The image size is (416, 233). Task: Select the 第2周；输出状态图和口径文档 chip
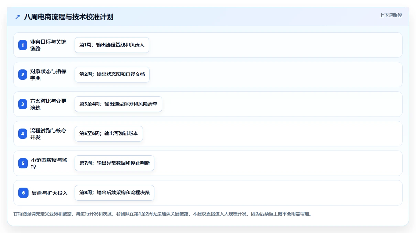(x=112, y=75)
